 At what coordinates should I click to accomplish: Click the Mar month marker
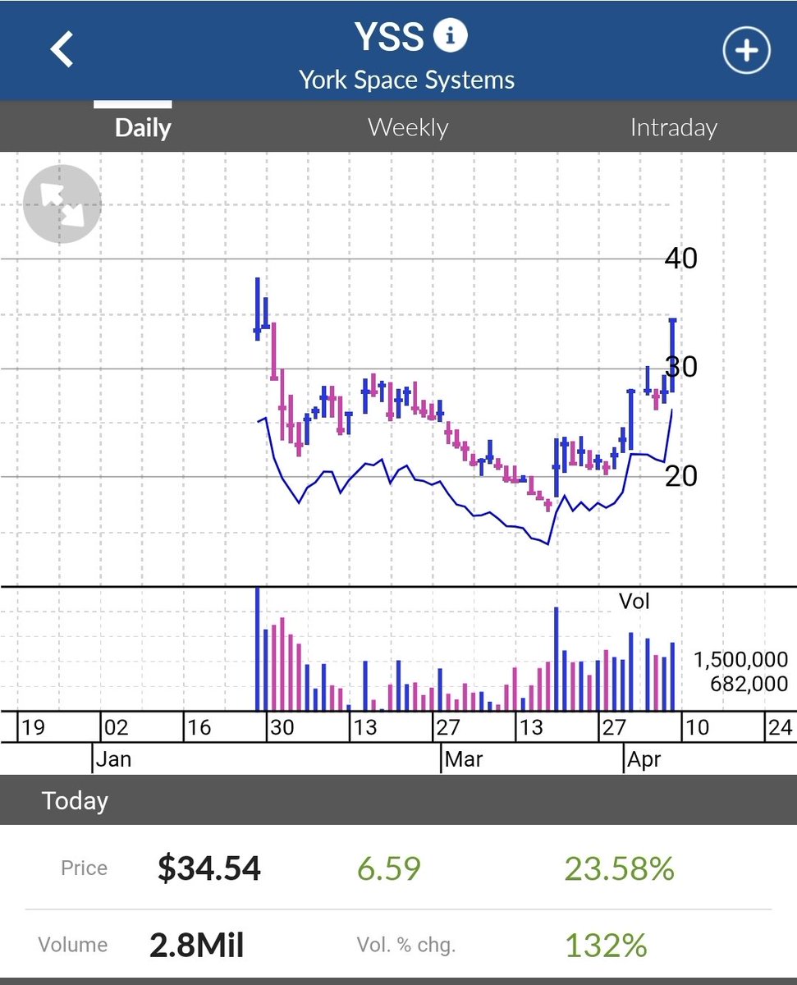[x=464, y=759]
